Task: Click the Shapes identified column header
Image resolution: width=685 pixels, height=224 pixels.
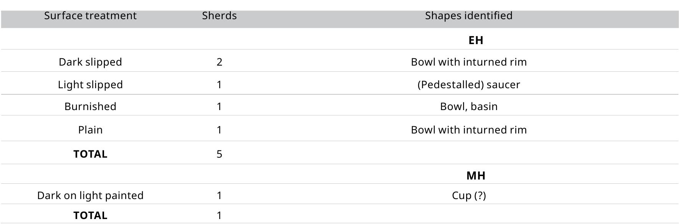Action: 468,16
